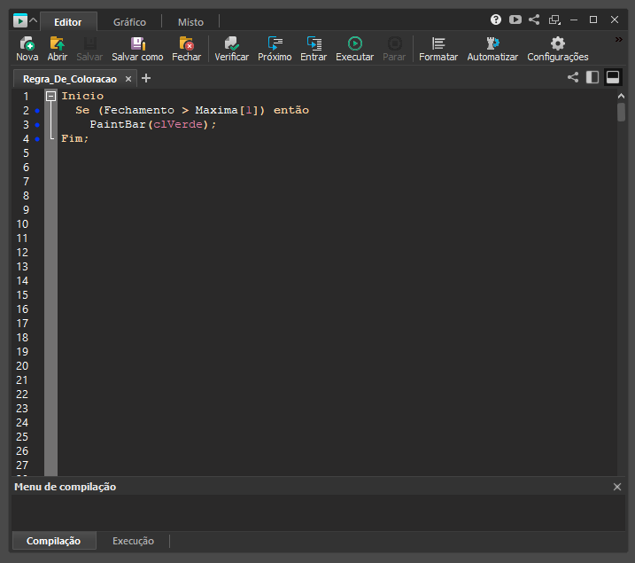635x563 pixels.
Task: Select the Compilação tab
Action: point(53,541)
